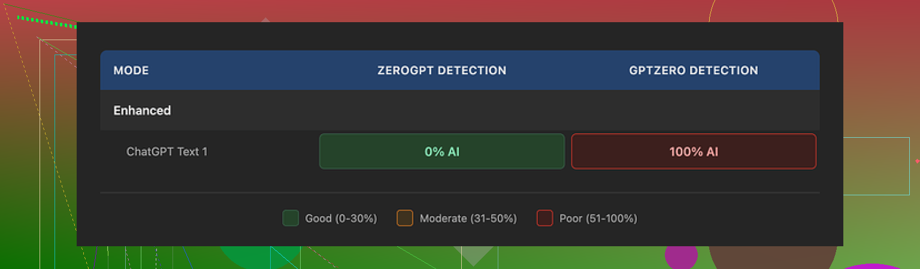Click the Good (0-30%) legend text
Screen dimensions: 920x269
(341, 218)
